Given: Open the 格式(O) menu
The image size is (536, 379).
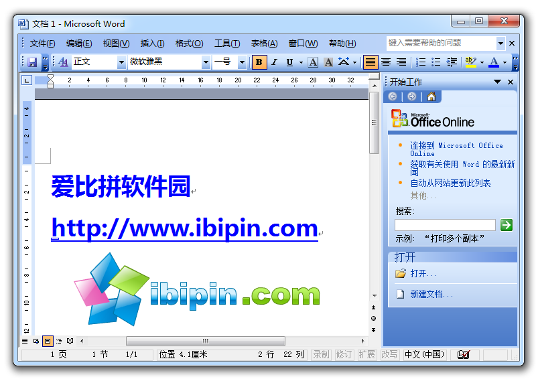Looking at the screenshot, I should (189, 44).
